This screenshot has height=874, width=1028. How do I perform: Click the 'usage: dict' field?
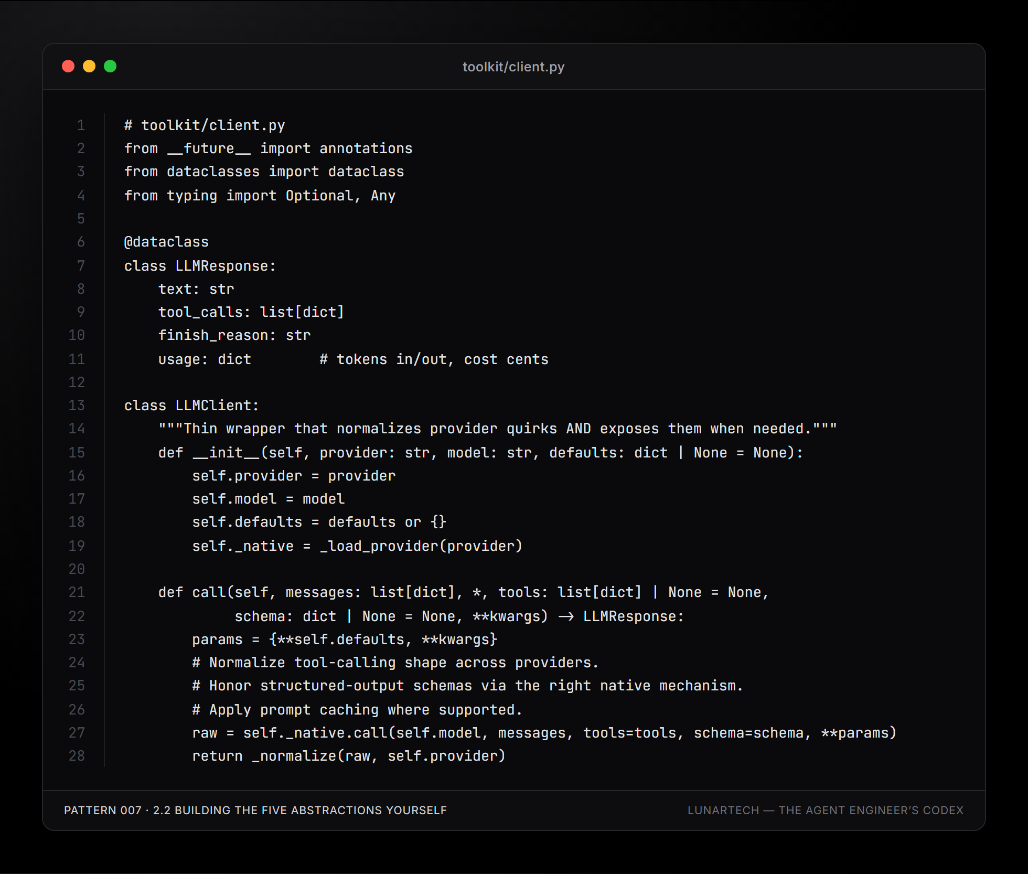tap(205, 359)
